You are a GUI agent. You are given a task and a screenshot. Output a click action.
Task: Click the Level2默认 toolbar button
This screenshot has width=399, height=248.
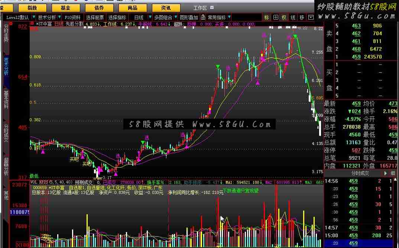(x=17, y=17)
